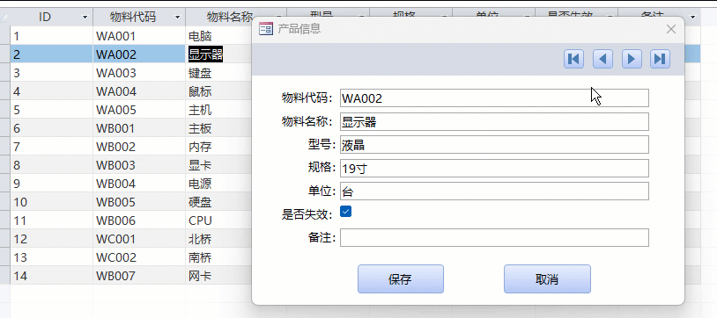Click the 南桥 cell in table

tap(218, 257)
